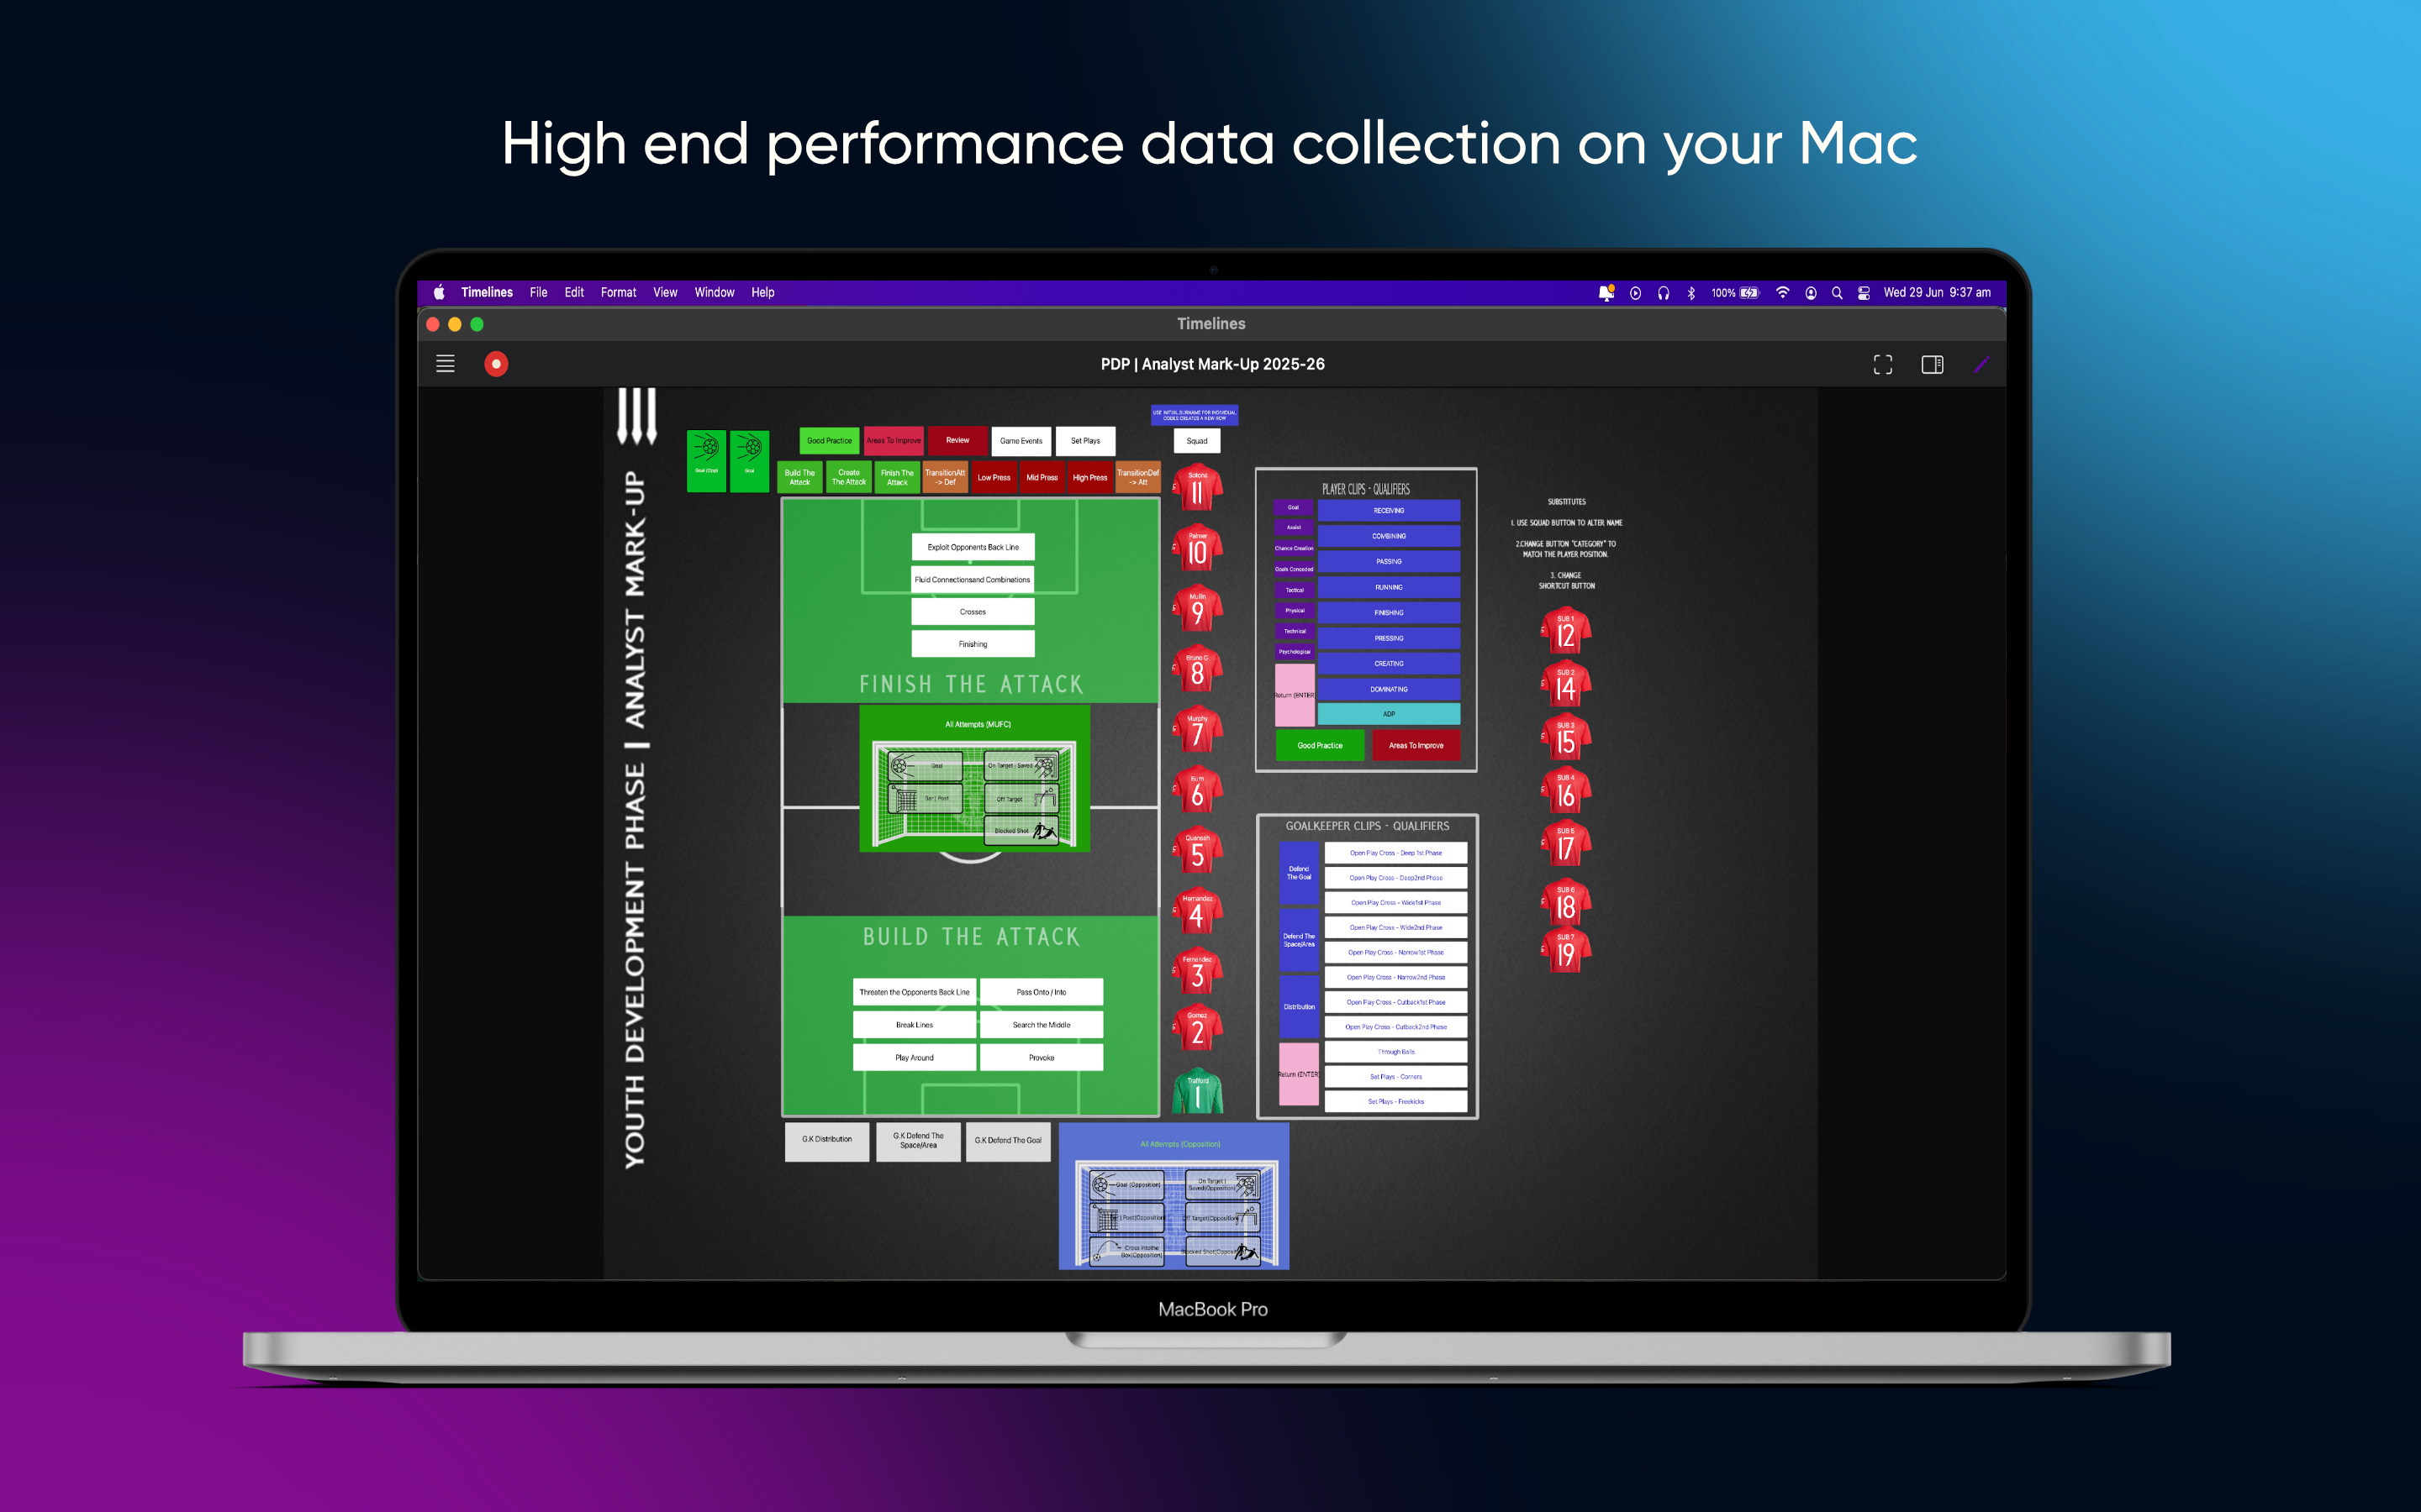This screenshot has width=2421, height=1512.
Task: Select SUB 6 number 18 shirt
Action: pyautogui.click(x=1565, y=904)
